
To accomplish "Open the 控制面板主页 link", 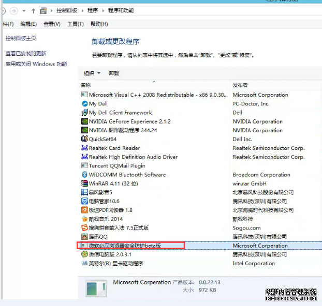I will pyautogui.click(x=21, y=38).
